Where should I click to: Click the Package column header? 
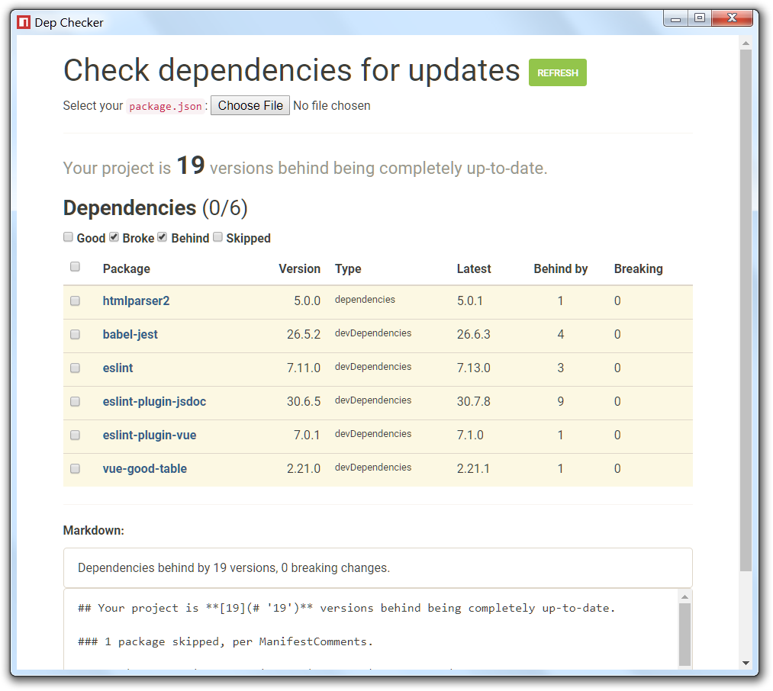(126, 268)
